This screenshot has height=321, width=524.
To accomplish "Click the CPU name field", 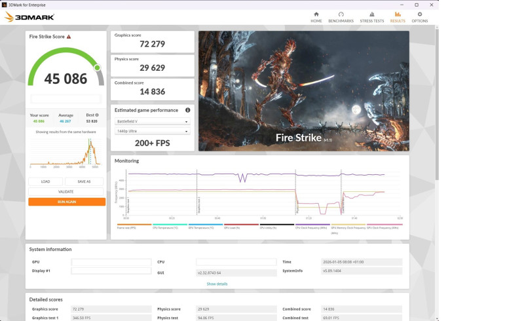I will tap(236, 262).
